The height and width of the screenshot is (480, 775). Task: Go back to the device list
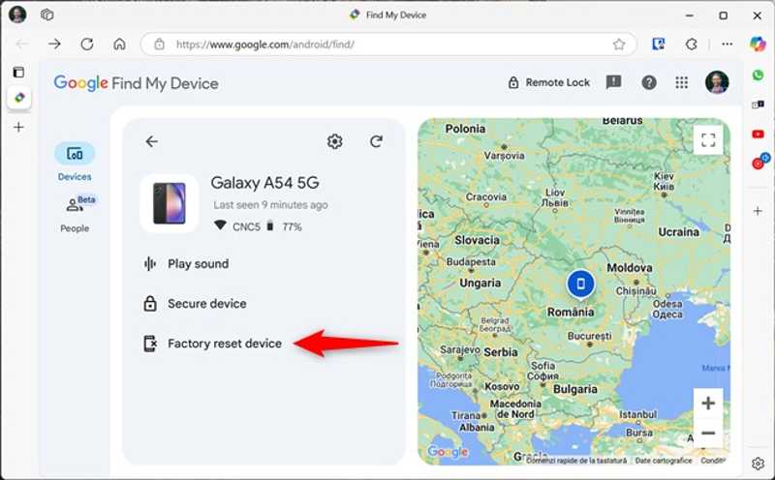[x=152, y=141]
